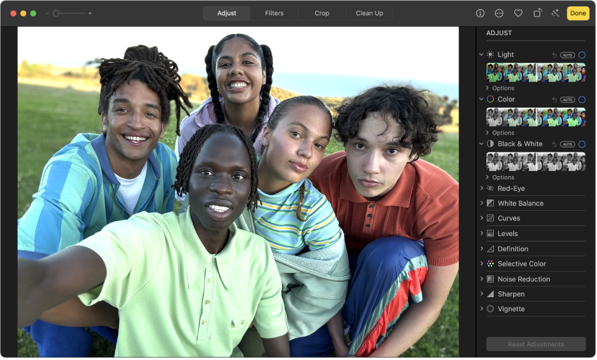Click the AUTO button for Black & White
This screenshot has width=597, height=360.
[568, 145]
